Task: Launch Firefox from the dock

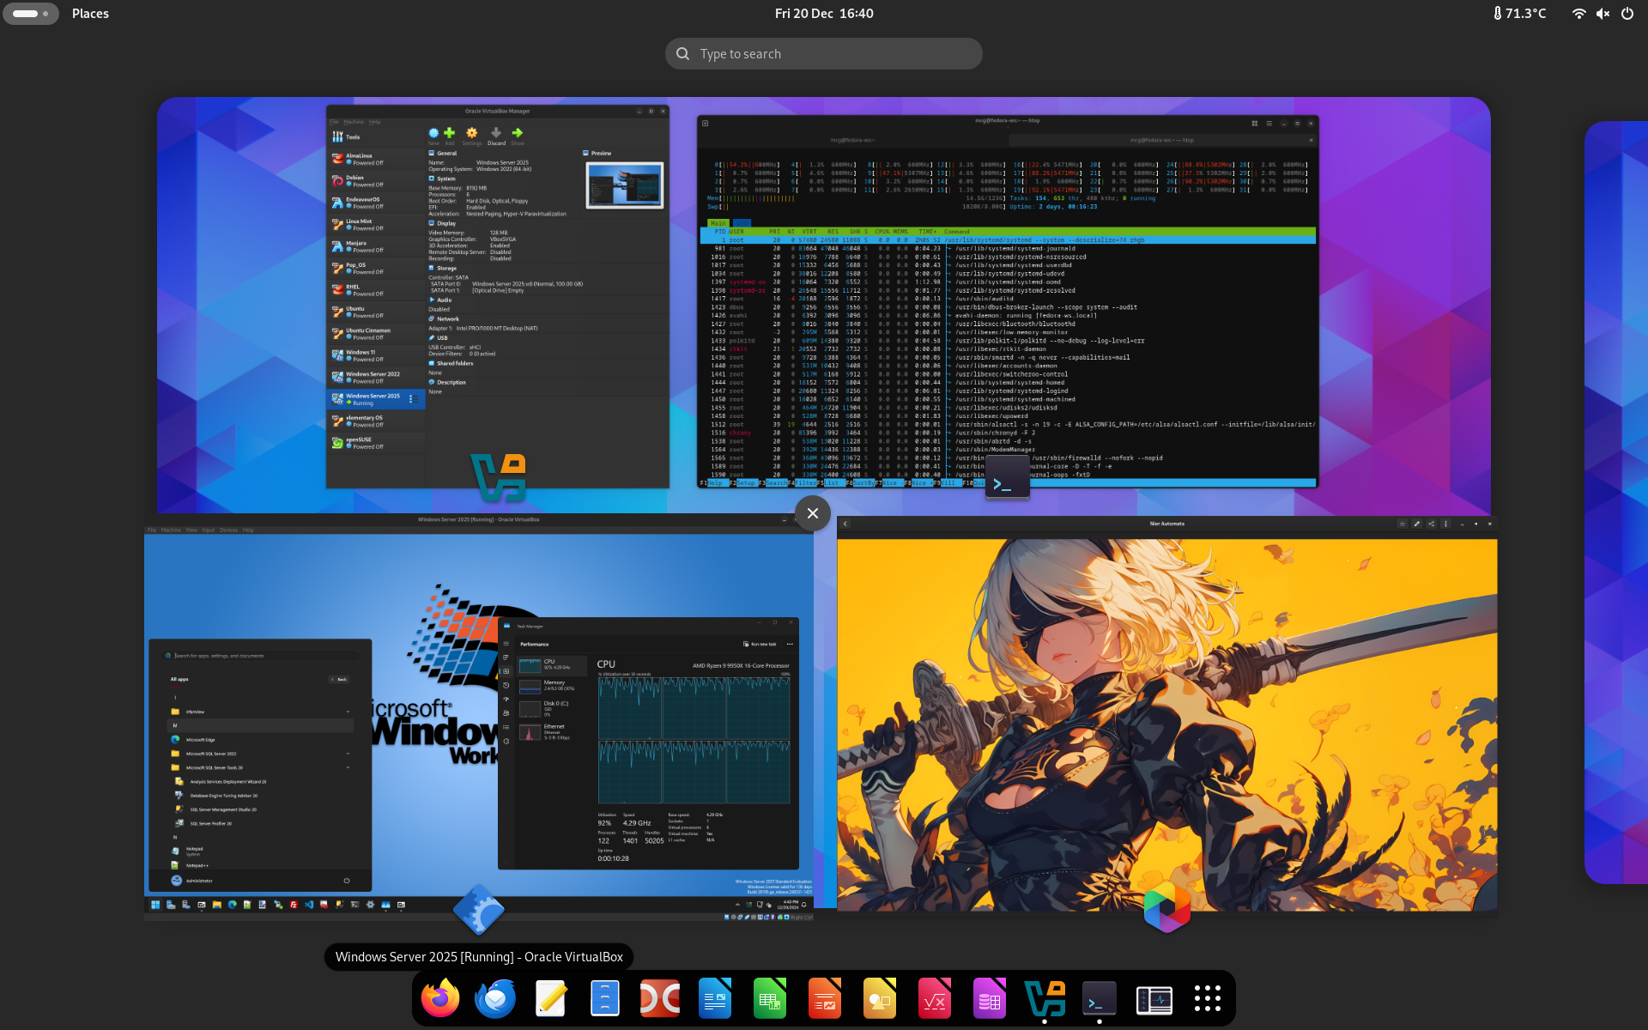Action: [x=440, y=998]
